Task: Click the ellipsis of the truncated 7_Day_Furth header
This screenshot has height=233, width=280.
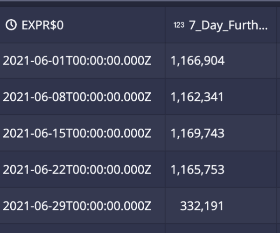Action: click(x=263, y=29)
